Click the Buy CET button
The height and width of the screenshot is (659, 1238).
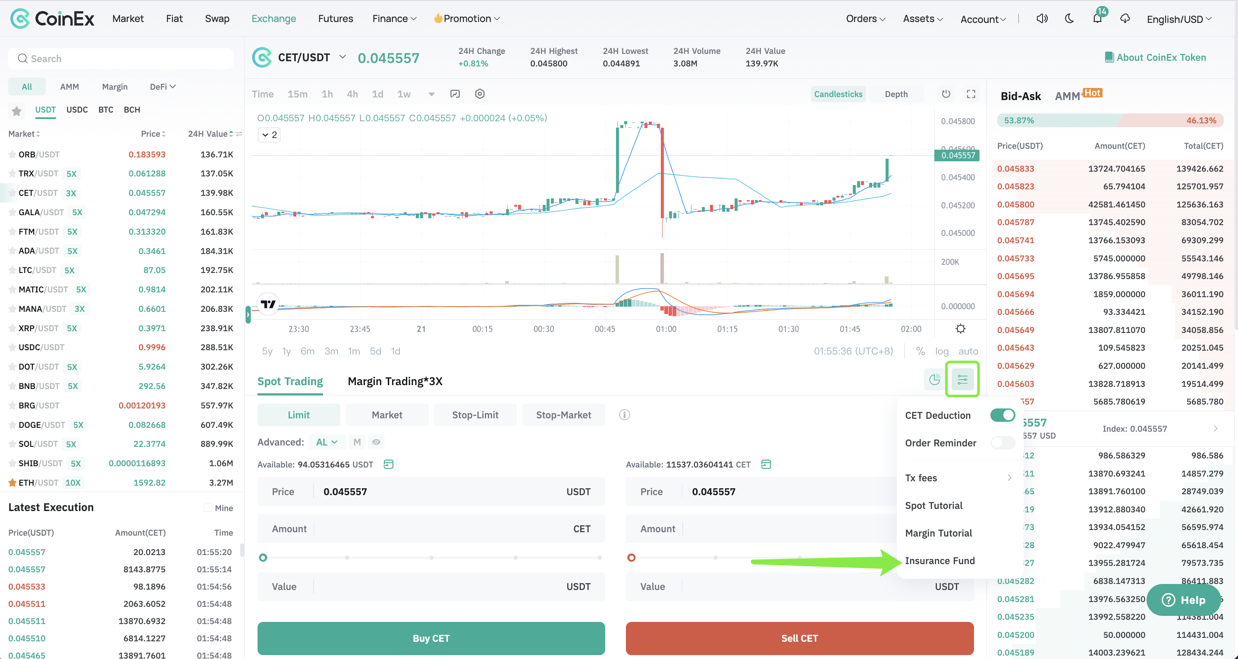click(431, 638)
